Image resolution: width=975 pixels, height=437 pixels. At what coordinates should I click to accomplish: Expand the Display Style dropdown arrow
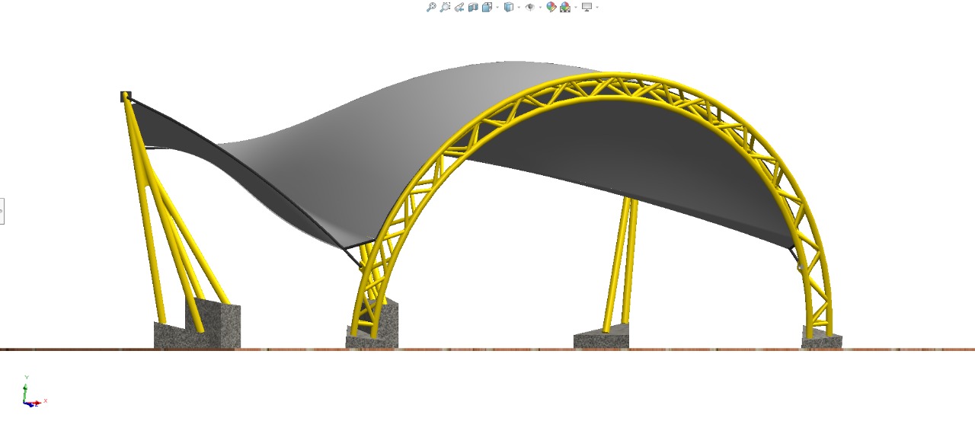[519, 7]
